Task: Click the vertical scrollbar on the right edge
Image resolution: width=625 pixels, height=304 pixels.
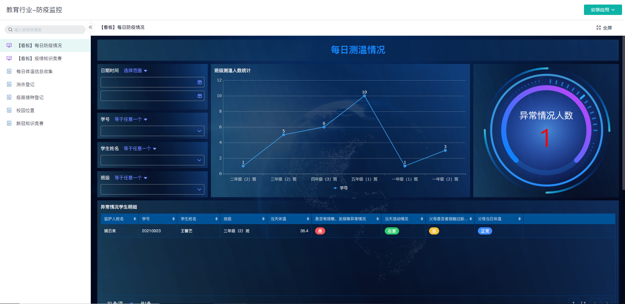Action: (x=623, y=113)
